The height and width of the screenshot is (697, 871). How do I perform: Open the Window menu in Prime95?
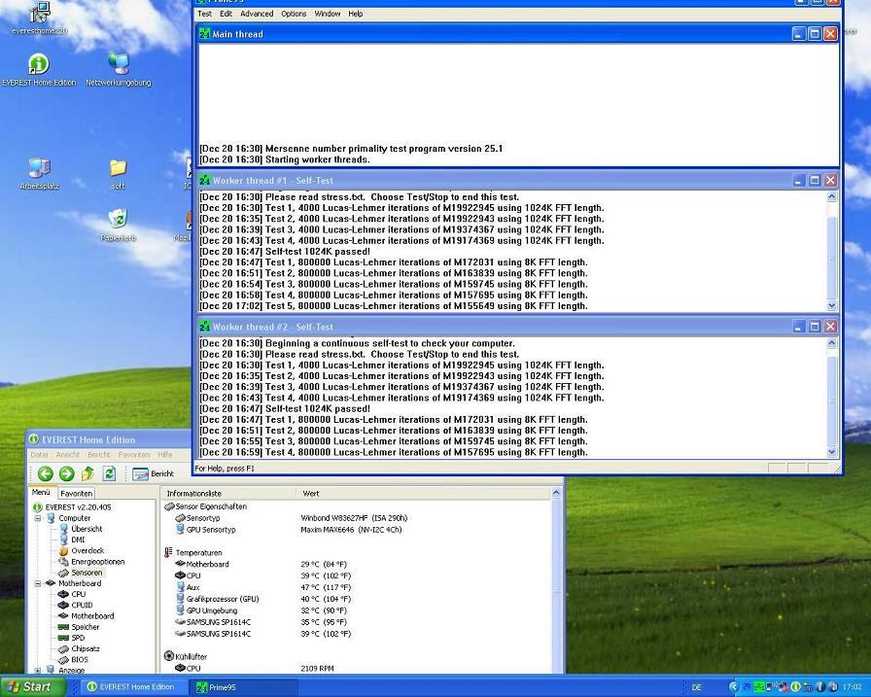pos(328,14)
